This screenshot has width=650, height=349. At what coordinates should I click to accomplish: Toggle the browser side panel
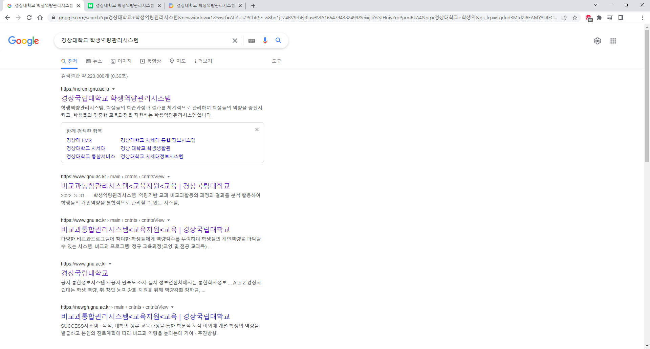[621, 18]
